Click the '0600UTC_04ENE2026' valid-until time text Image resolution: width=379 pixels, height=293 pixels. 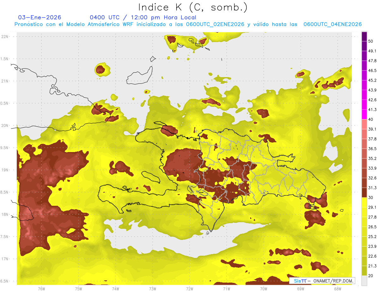click(x=333, y=24)
